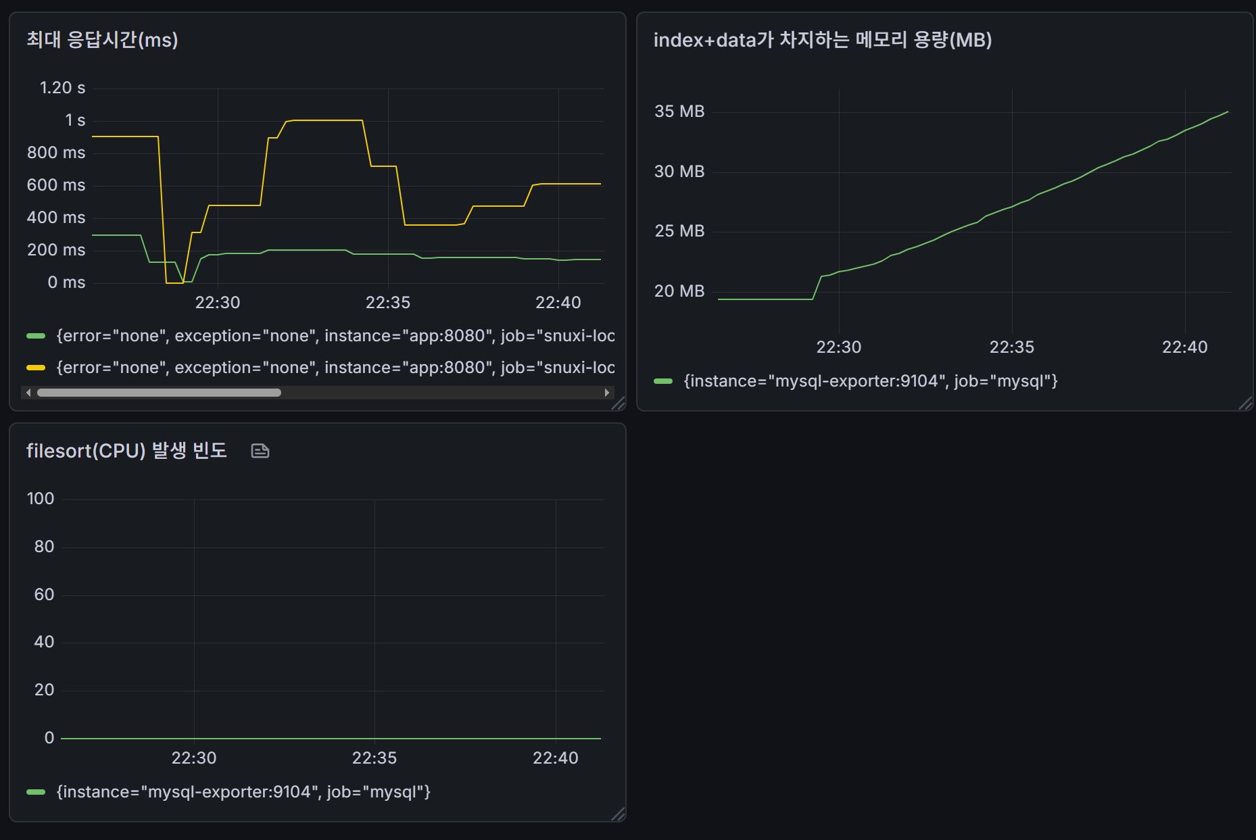Viewport: 1256px width, 840px height.
Task: Open color picker for yellow response time series
Action: click(x=36, y=368)
